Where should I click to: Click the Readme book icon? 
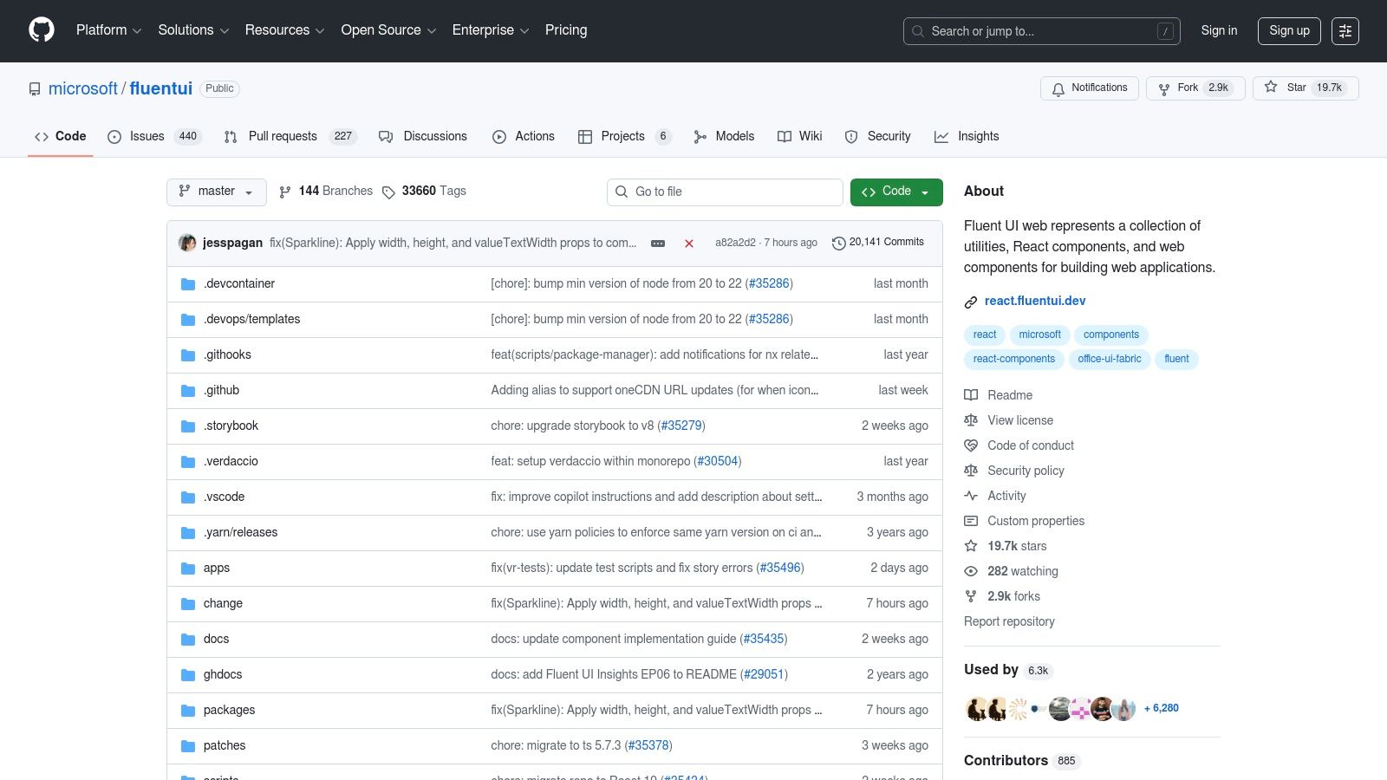(x=971, y=395)
